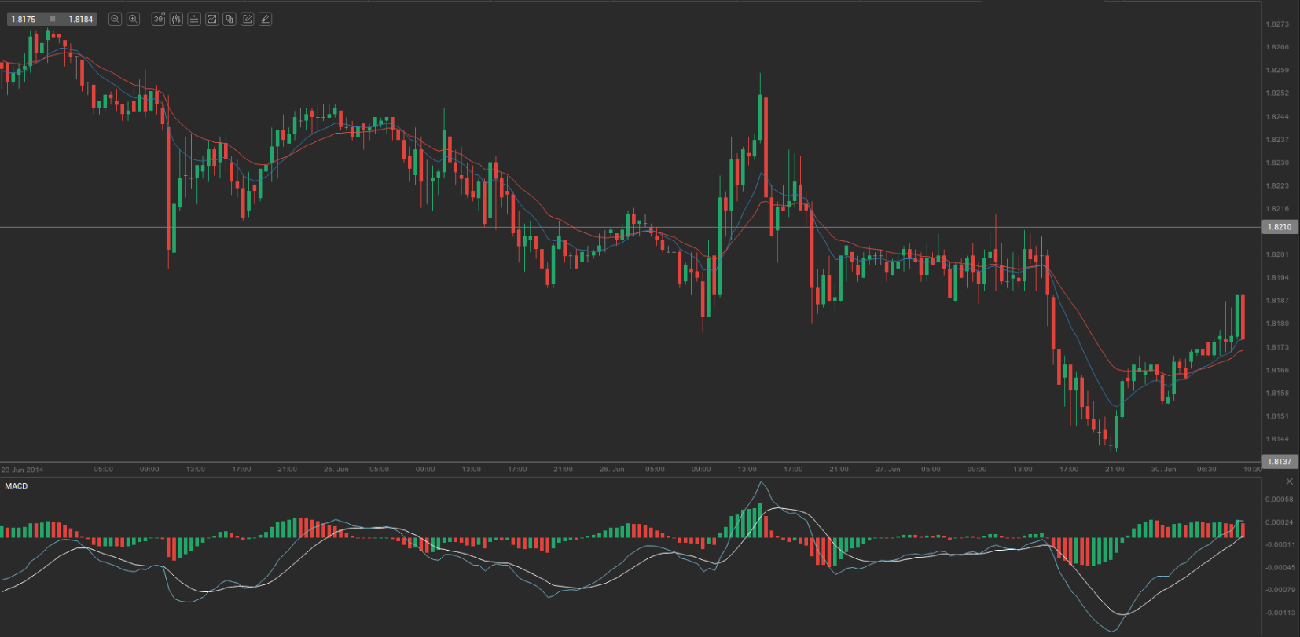Click the duplicate chart icon
Screen dimensions: 1300x637
230,19
